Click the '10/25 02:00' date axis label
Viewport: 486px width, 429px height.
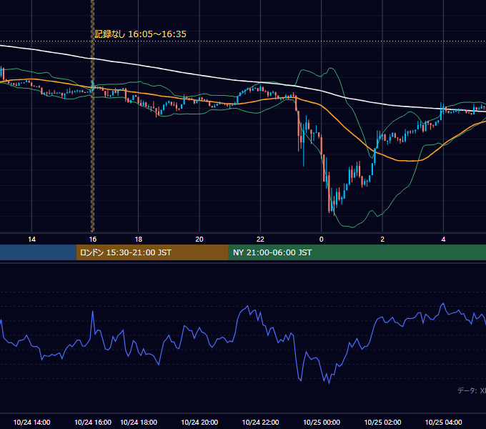click(382, 422)
